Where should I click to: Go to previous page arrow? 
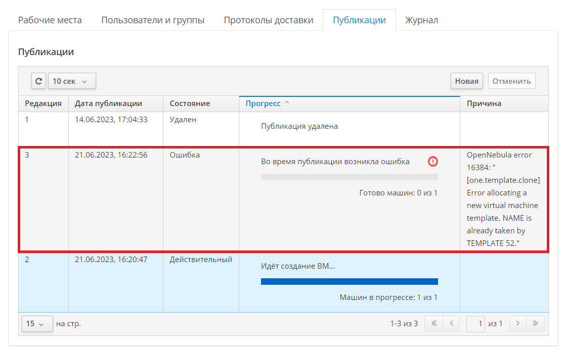(451, 324)
